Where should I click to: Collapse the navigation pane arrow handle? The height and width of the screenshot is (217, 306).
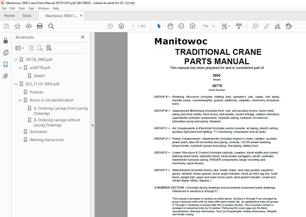92,125
